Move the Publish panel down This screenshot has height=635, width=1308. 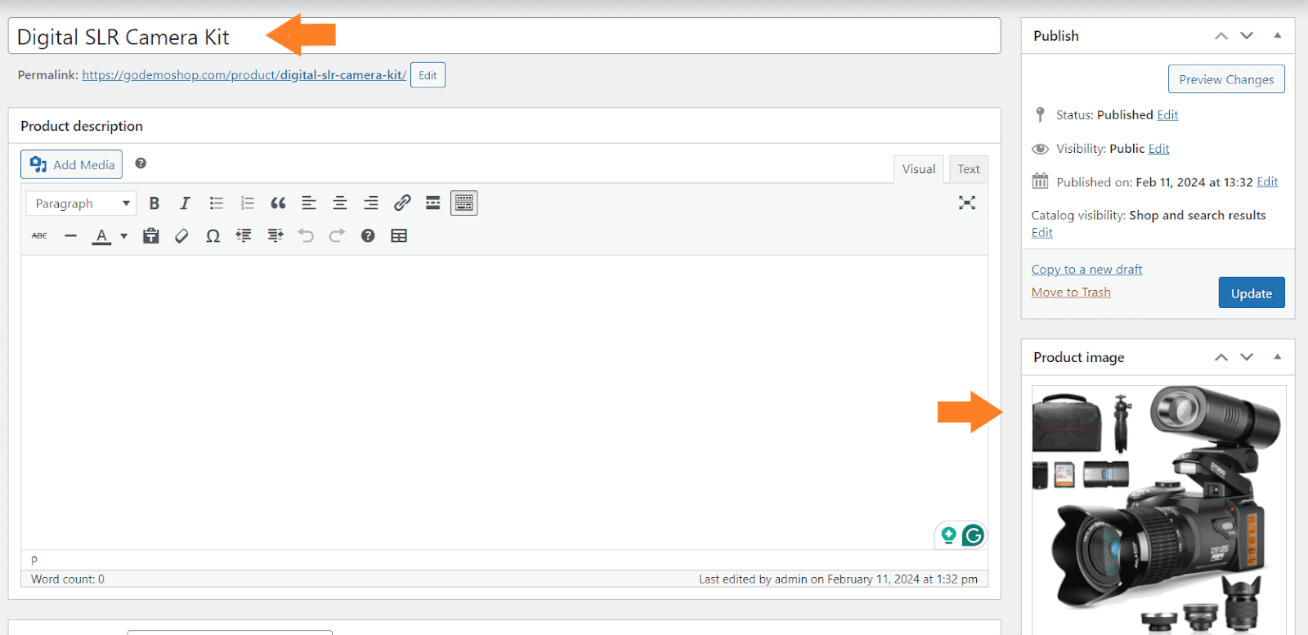(x=1247, y=36)
